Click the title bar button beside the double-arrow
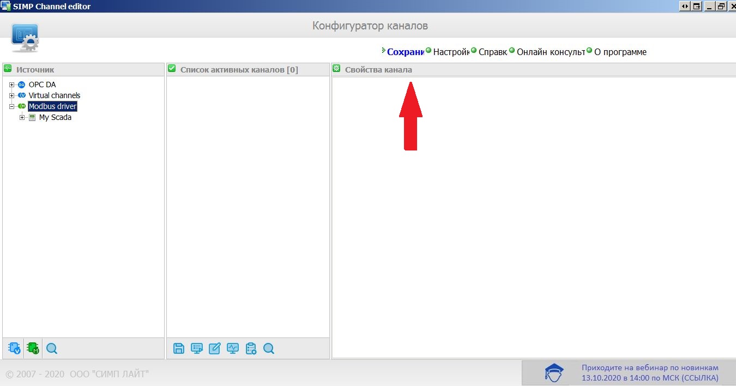 click(696, 6)
